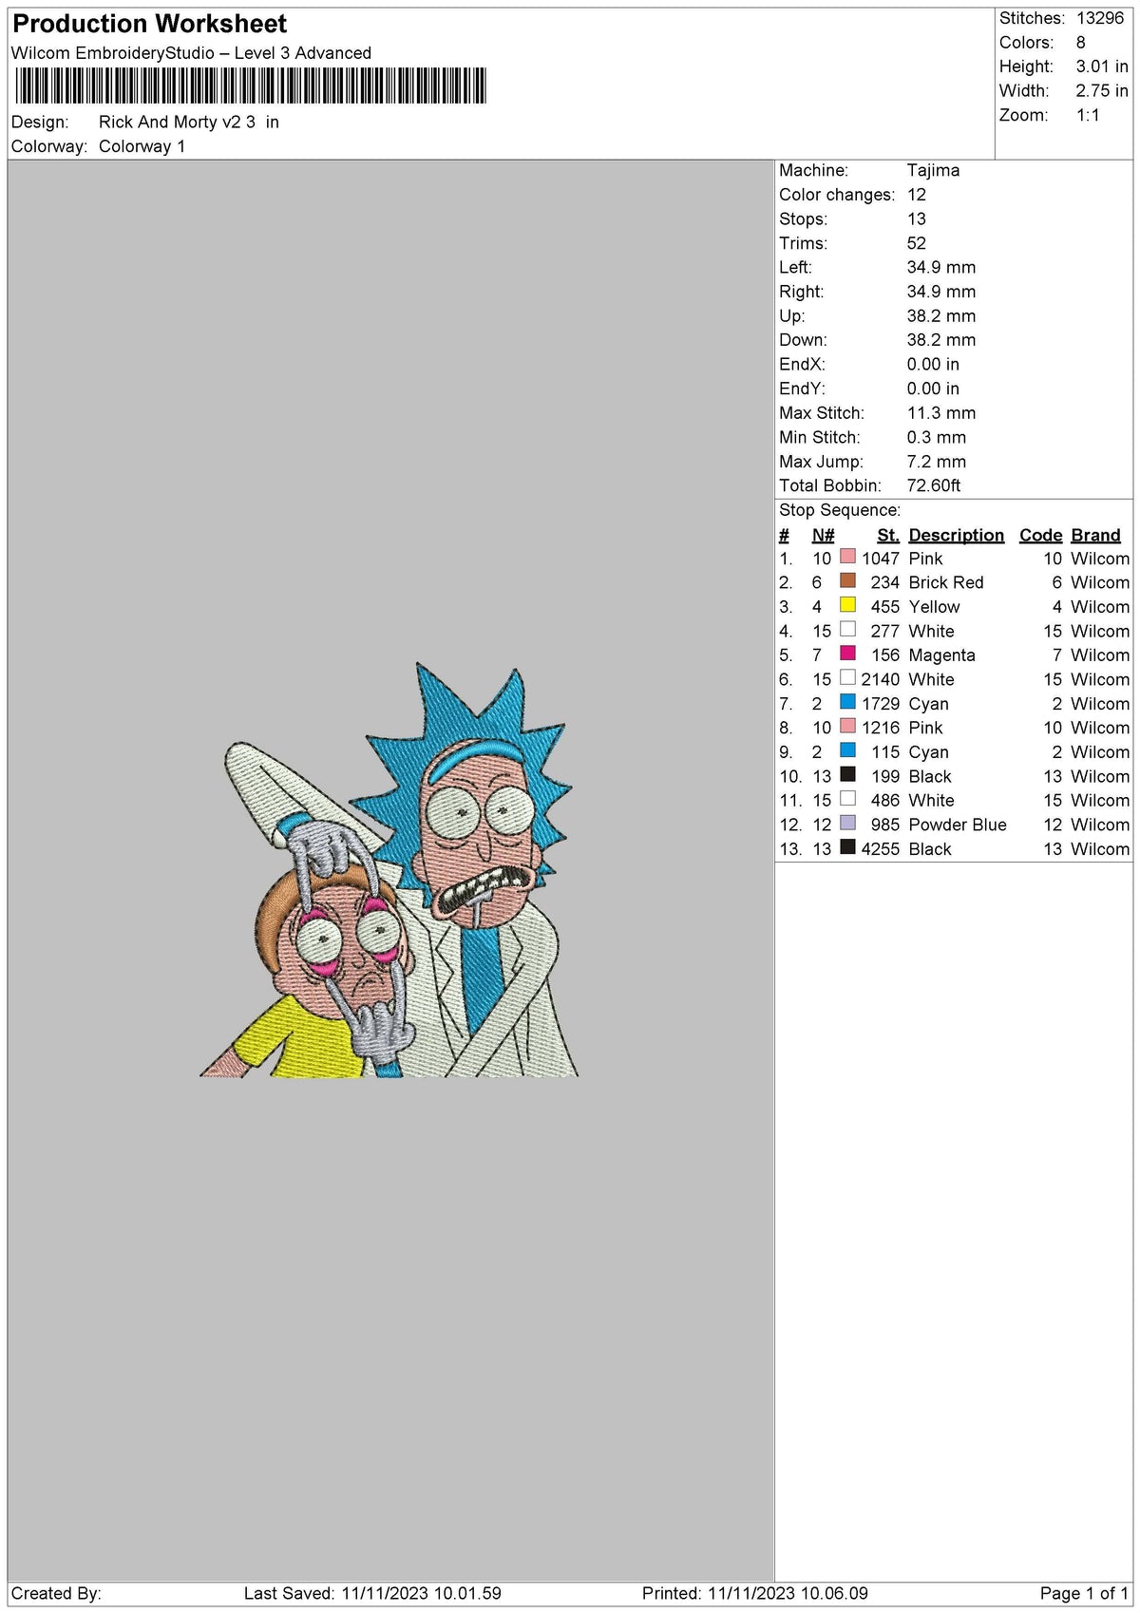Click the Yellow color swatch
The height and width of the screenshot is (1613, 1140).
[x=847, y=605]
